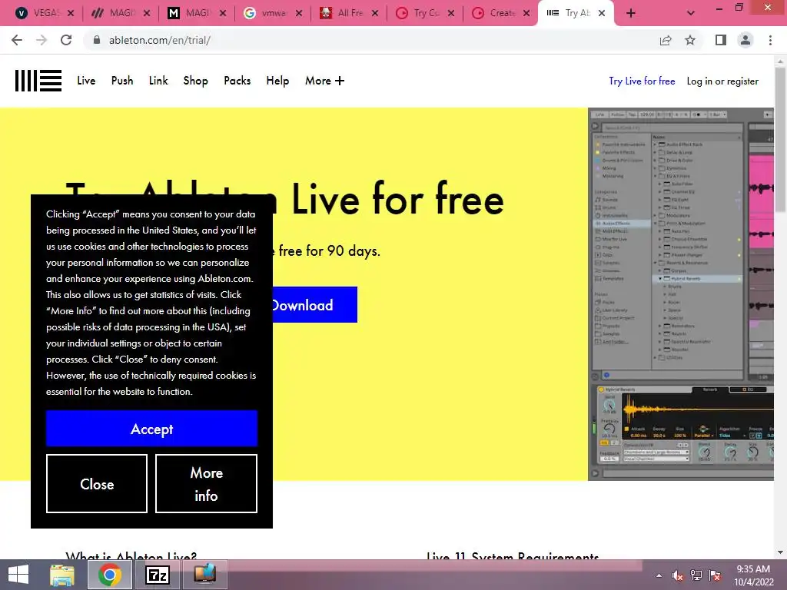Close the VEGAS tab
This screenshot has height=590, width=787.
71,13
